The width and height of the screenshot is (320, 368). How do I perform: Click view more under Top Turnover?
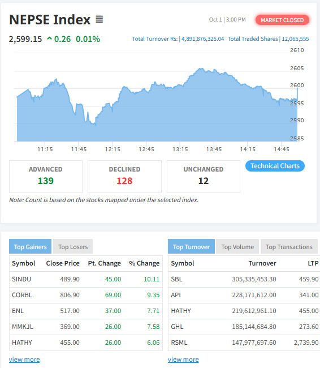(x=183, y=360)
